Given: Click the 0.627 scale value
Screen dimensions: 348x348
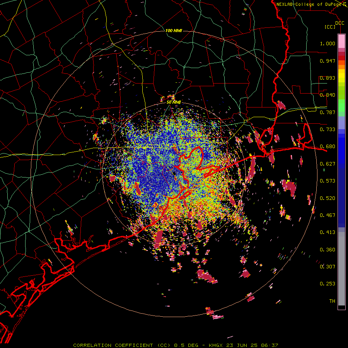Looking at the screenshot, I should [328, 164].
